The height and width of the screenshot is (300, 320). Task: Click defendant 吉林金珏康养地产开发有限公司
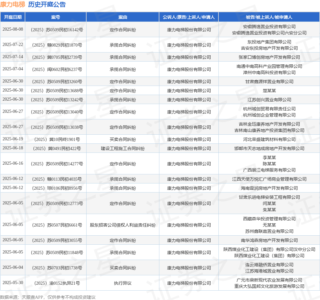[269, 124]
